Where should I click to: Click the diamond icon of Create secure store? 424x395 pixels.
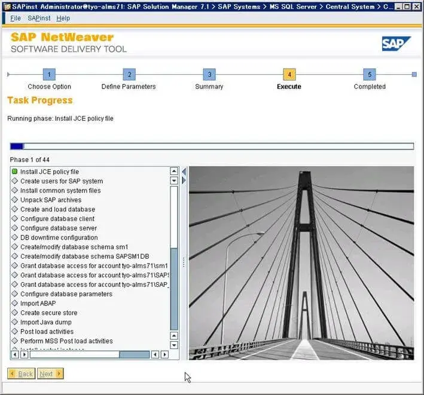[14, 313]
